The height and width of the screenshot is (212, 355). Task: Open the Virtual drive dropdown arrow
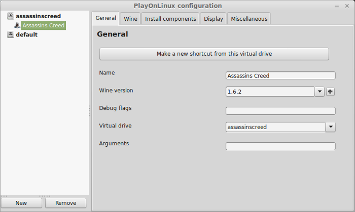click(331, 127)
